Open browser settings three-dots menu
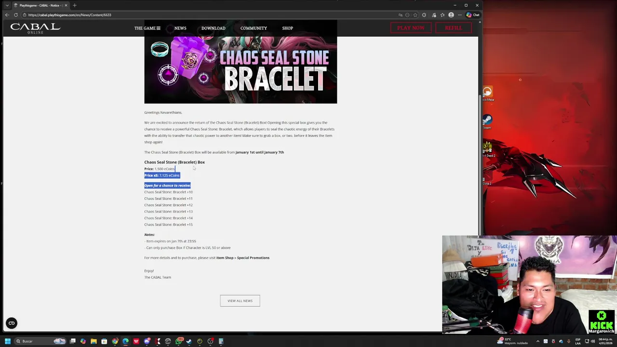This screenshot has height=347, width=617. [459, 15]
